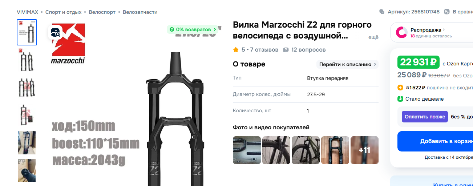The height and width of the screenshot is (186, 473).
Task: Expand the truncated title via 'ещё'
Action: tap(373, 37)
